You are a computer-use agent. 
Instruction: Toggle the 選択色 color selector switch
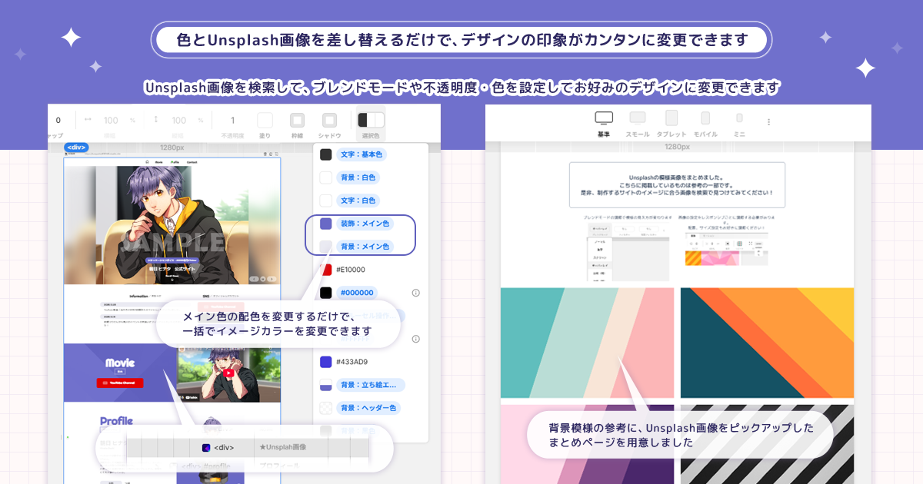(x=369, y=120)
